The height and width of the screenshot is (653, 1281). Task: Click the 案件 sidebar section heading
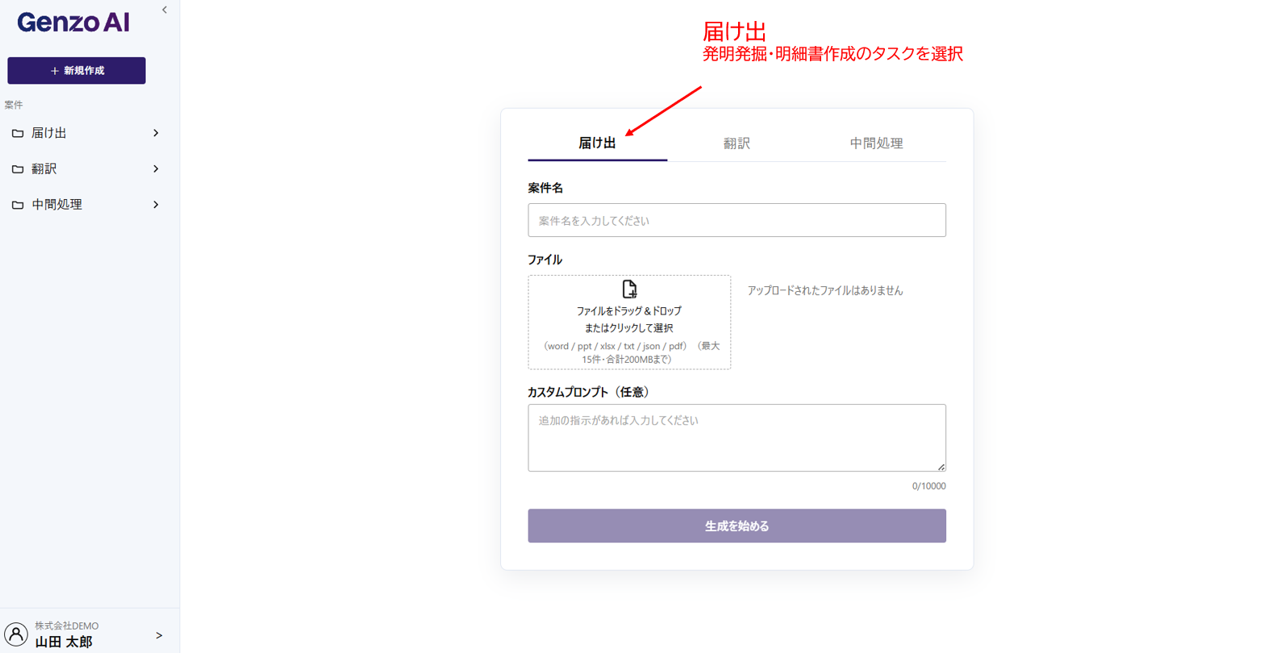point(14,105)
